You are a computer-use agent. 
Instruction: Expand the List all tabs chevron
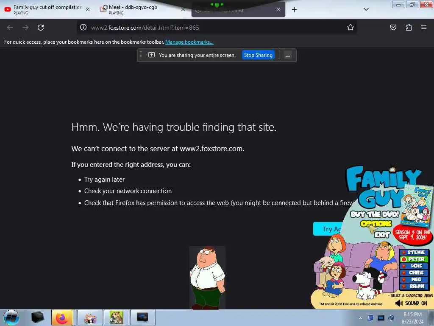pos(366,9)
